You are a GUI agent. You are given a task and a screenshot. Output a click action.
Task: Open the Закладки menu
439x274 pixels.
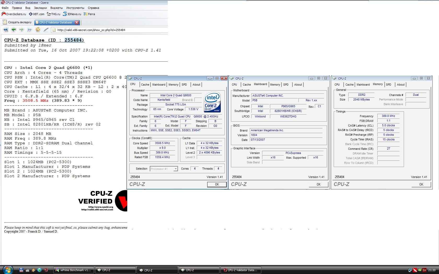pos(41,8)
